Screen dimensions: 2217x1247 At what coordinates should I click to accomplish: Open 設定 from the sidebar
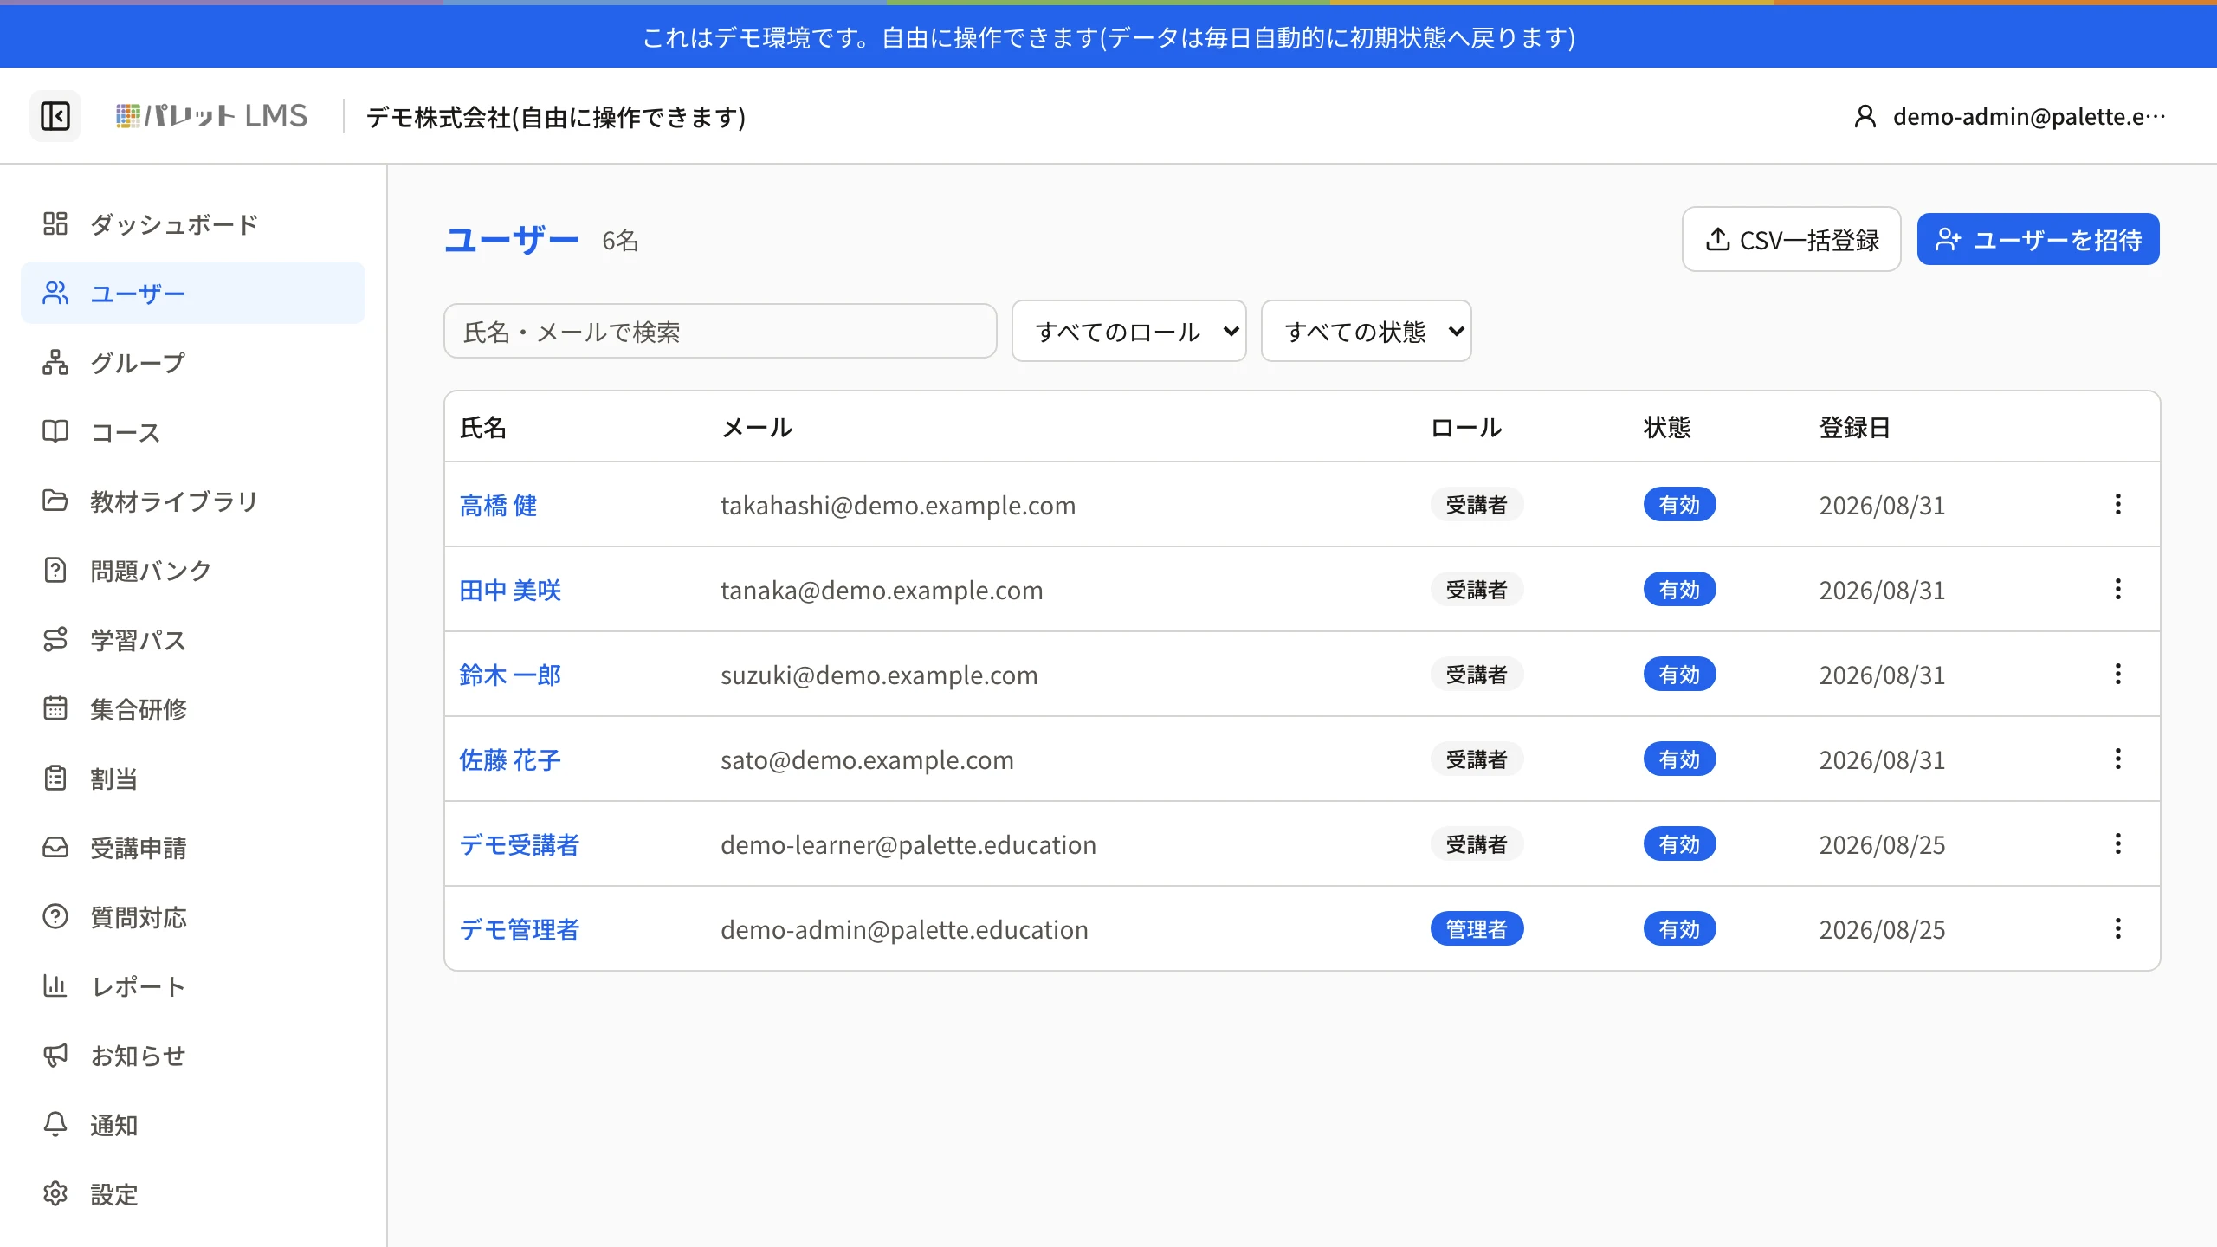193,1193
